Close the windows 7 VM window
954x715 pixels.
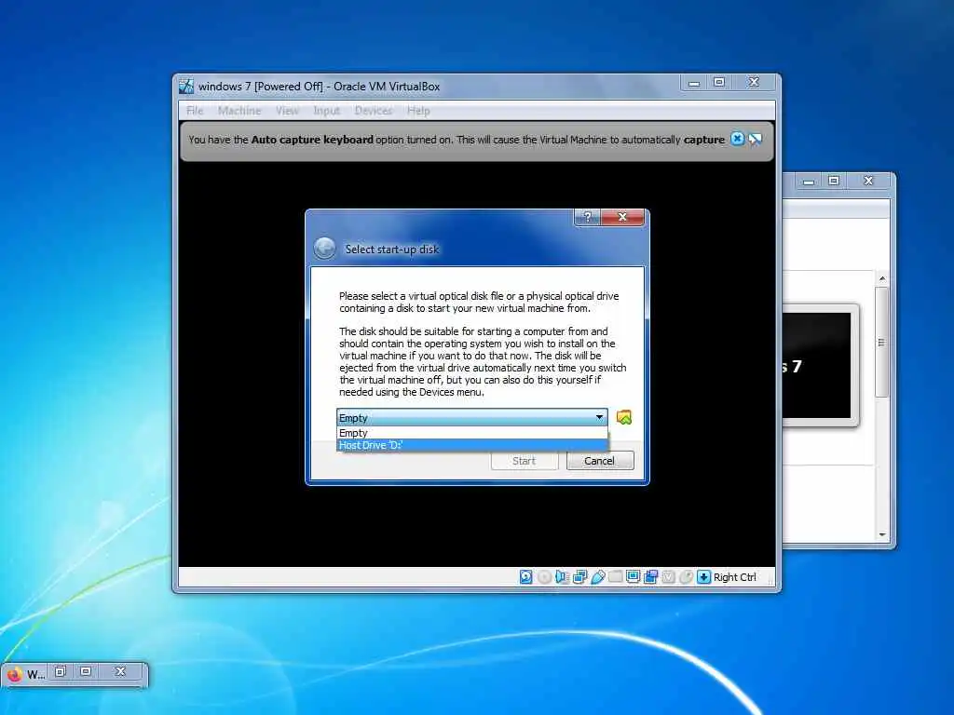tap(754, 83)
